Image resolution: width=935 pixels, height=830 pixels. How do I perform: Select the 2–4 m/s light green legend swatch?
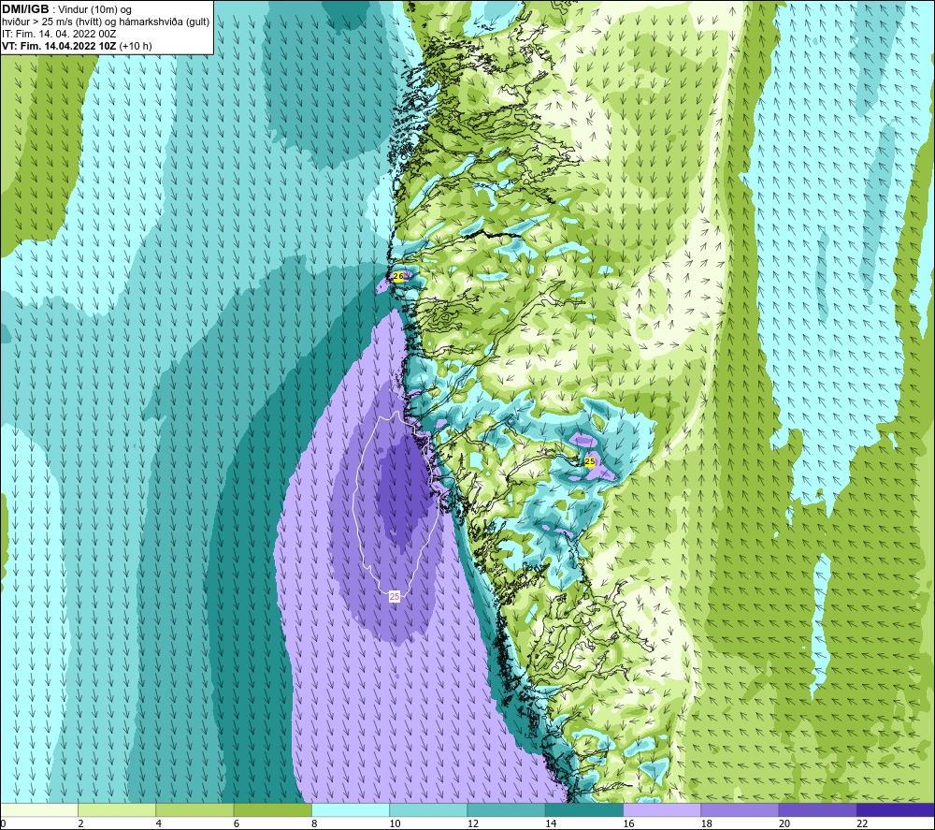pos(117,810)
